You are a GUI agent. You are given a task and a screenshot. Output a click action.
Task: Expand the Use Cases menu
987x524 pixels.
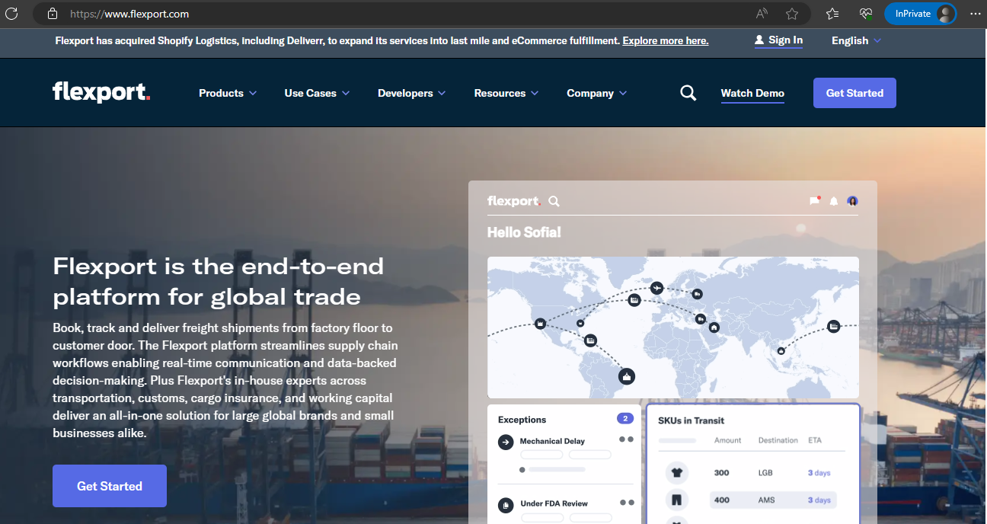pos(317,93)
